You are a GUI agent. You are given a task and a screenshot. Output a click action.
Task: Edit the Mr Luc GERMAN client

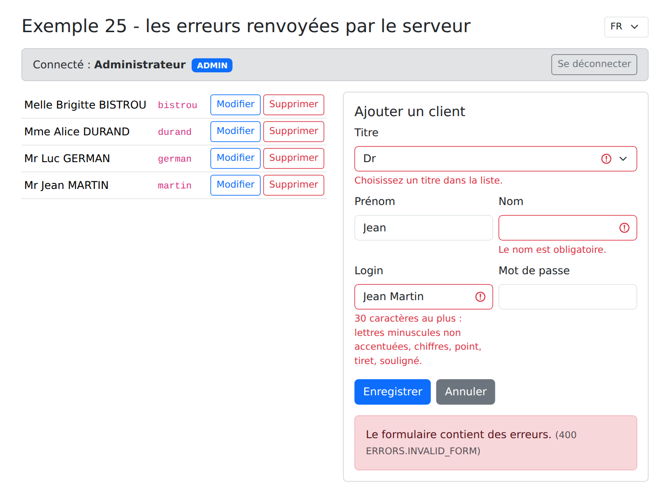pos(235,158)
